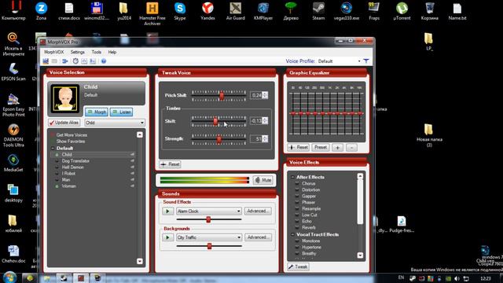503x283 pixels.
Task: Enable the Echo effect checkbox
Action: pyautogui.click(x=297, y=221)
